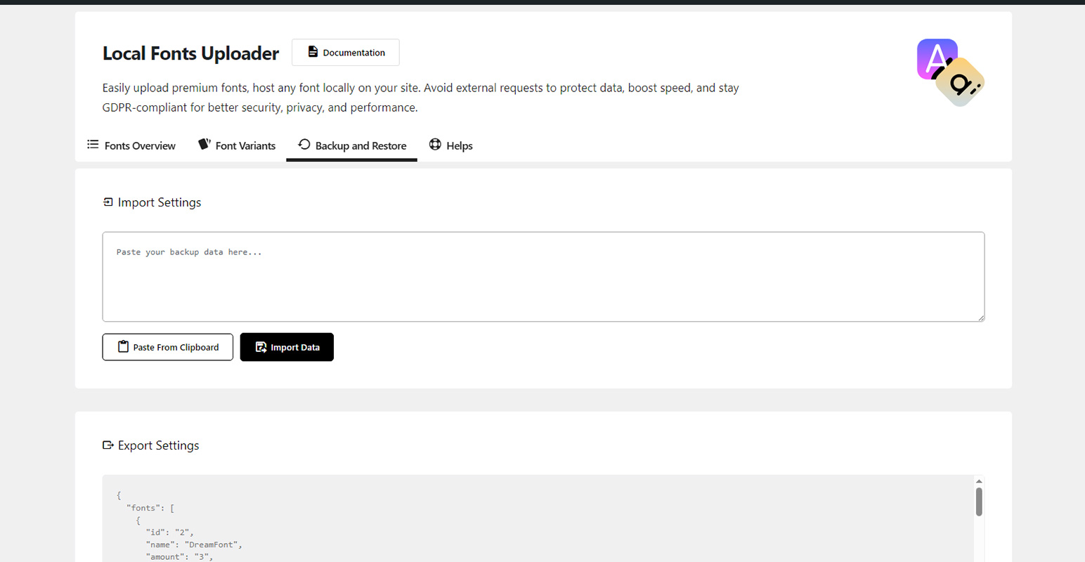Click the textarea resize handle corner
The image size is (1085, 562).
coord(981,318)
